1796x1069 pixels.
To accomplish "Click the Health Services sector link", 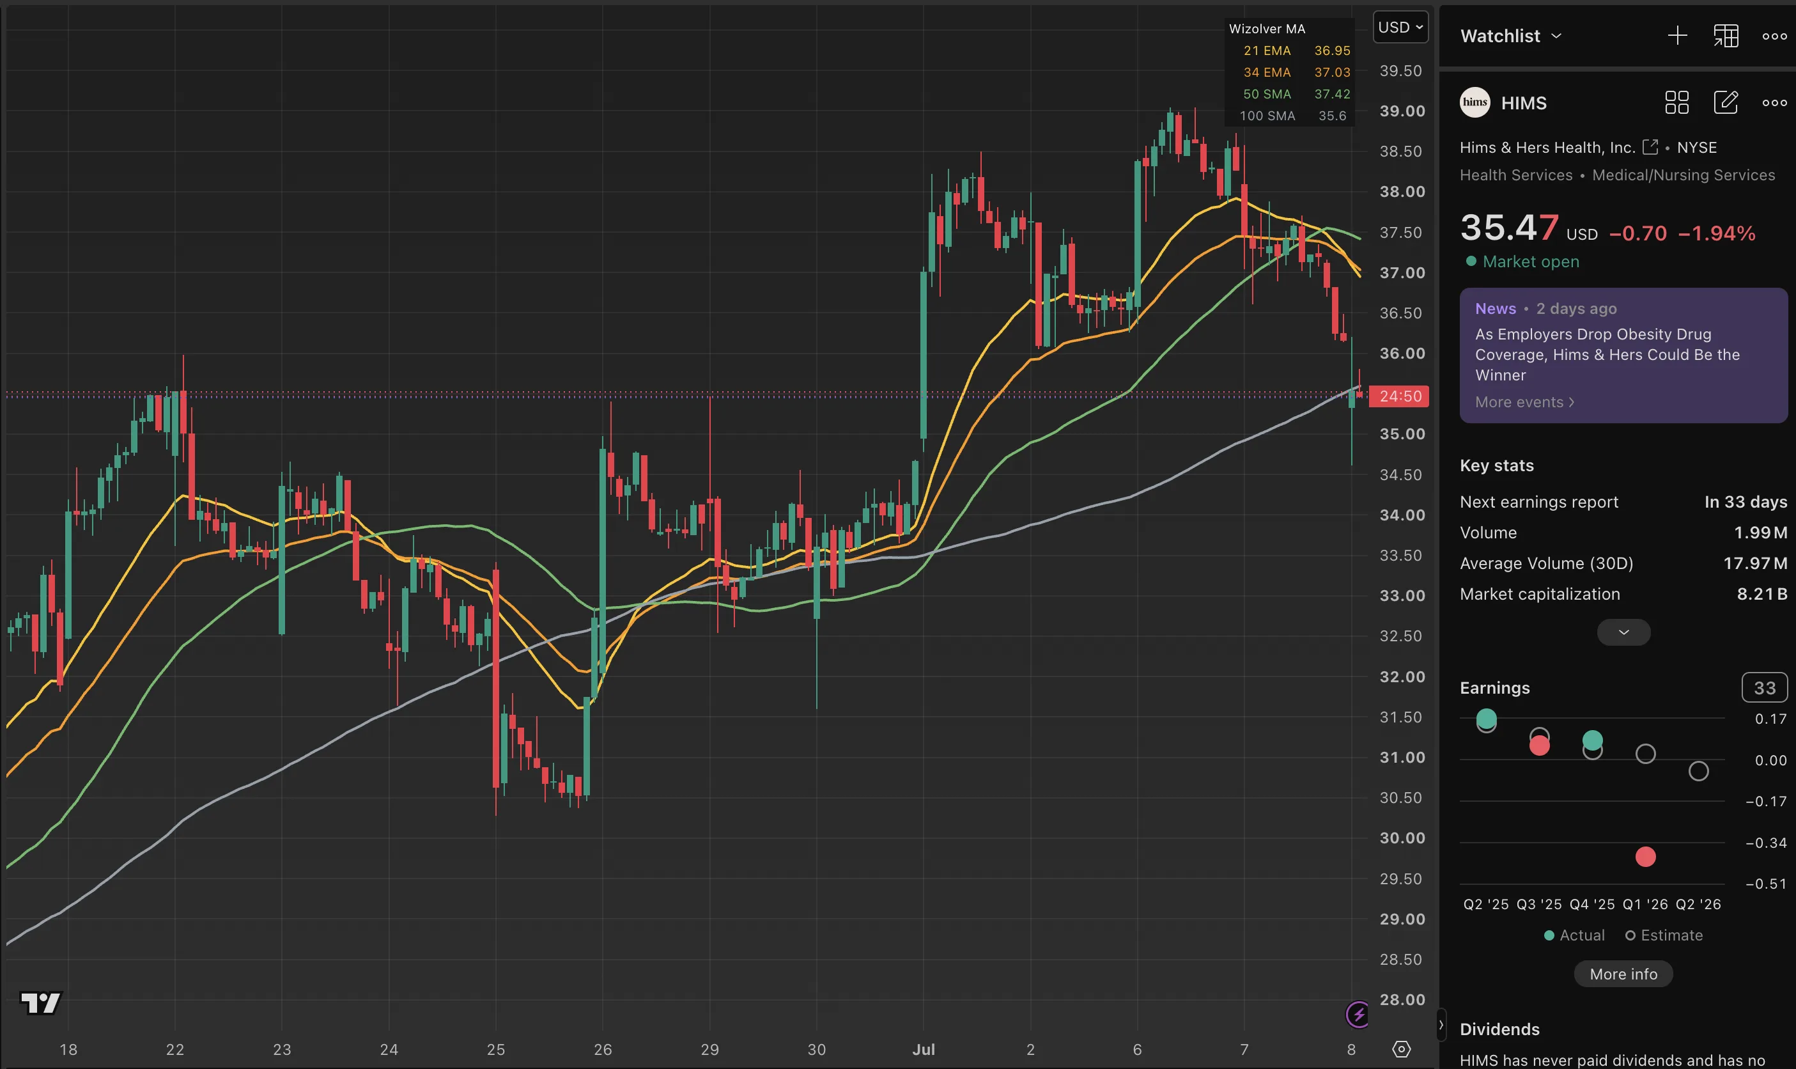I will (x=1516, y=175).
